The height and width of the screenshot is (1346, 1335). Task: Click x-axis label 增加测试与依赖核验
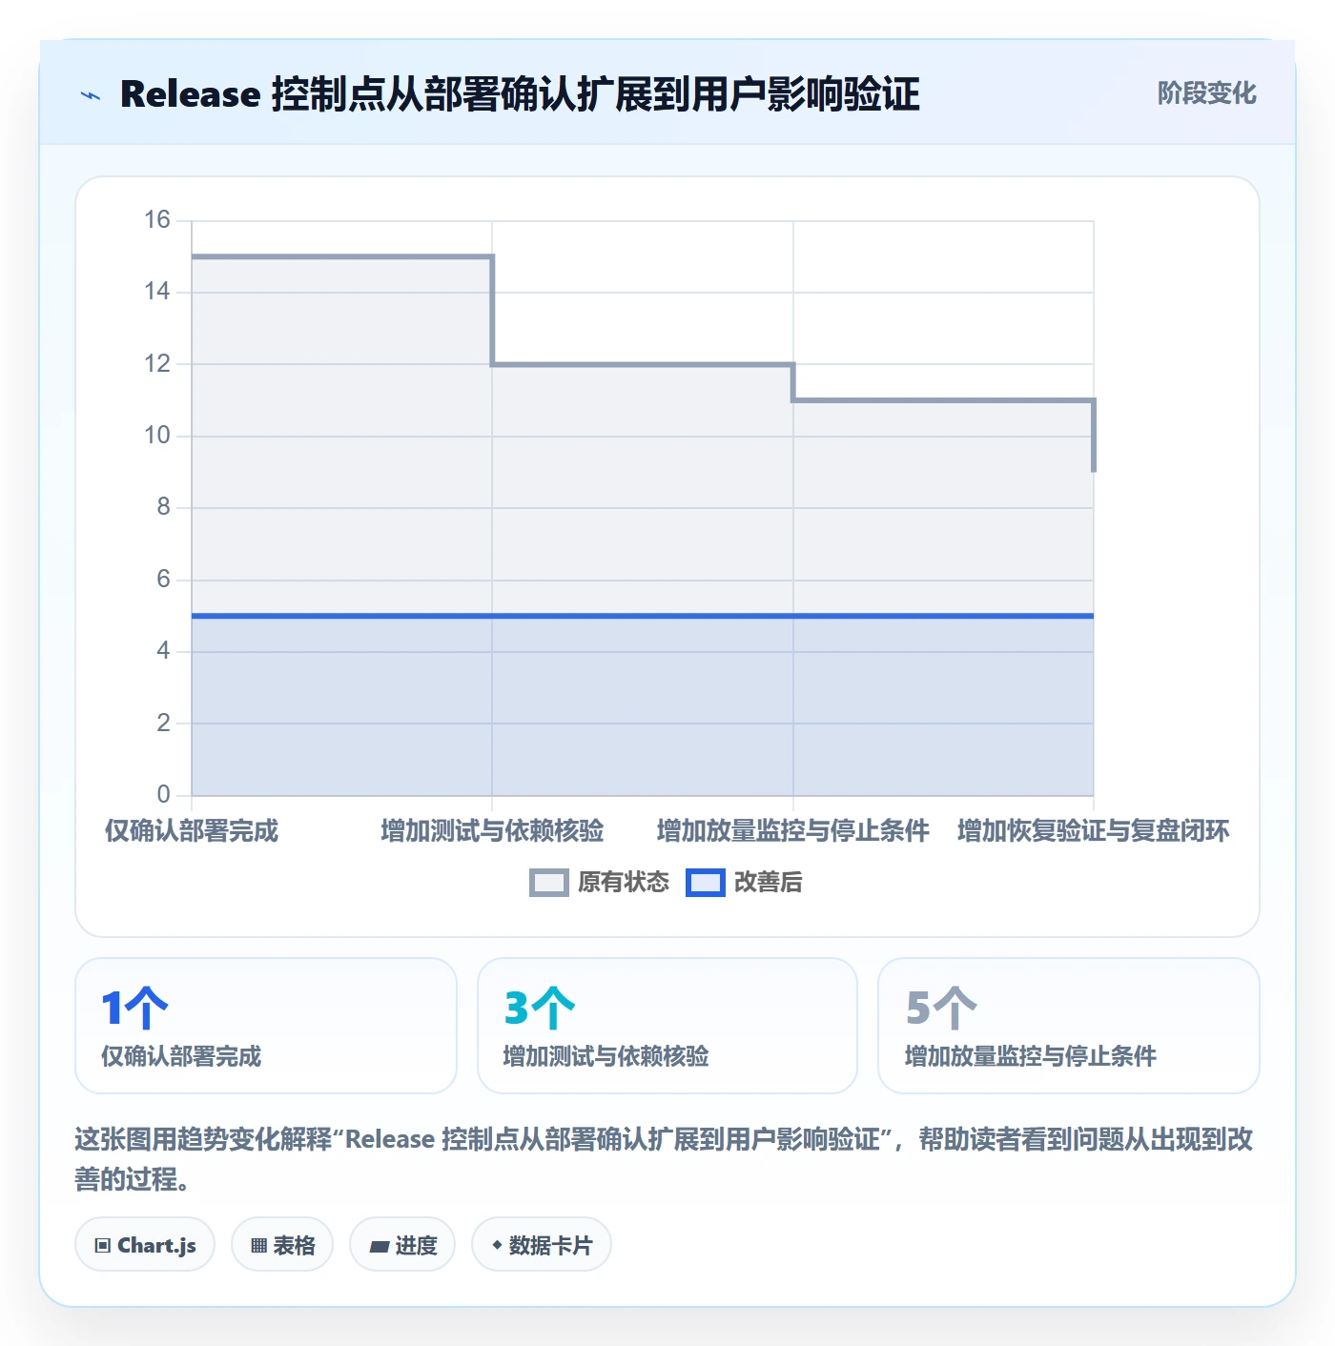pyautogui.click(x=492, y=831)
